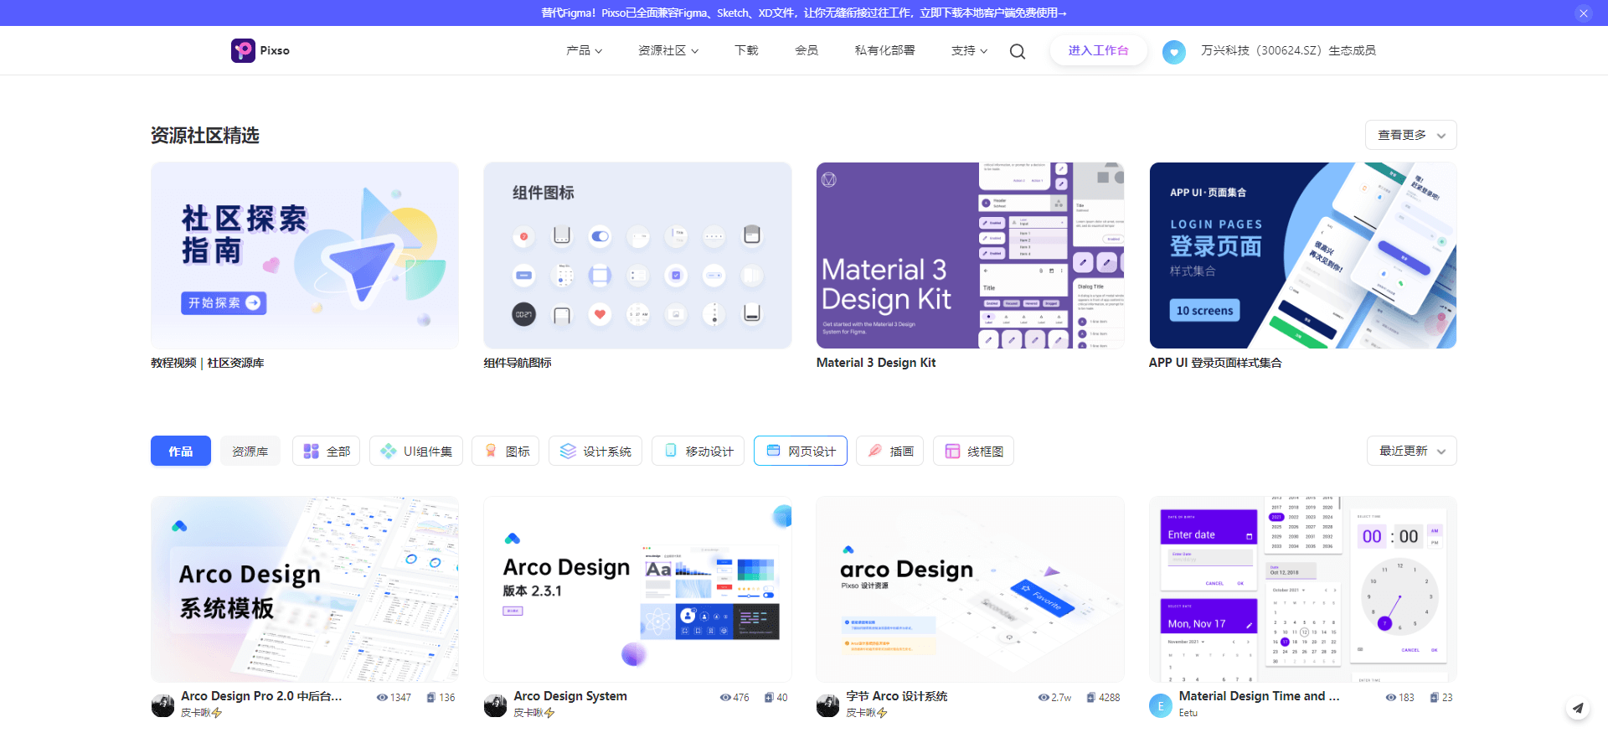Open 教程视频｜社区资源库 title link
The height and width of the screenshot is (738, 1608).
pyautogui.click(x=208, y=363)
